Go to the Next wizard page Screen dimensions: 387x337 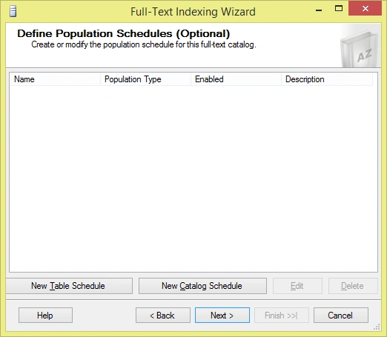[222, 315]
